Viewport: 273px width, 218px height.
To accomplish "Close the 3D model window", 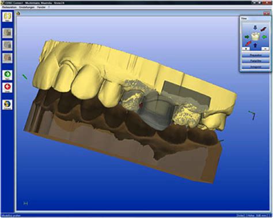I will click(x=266, y=13).
